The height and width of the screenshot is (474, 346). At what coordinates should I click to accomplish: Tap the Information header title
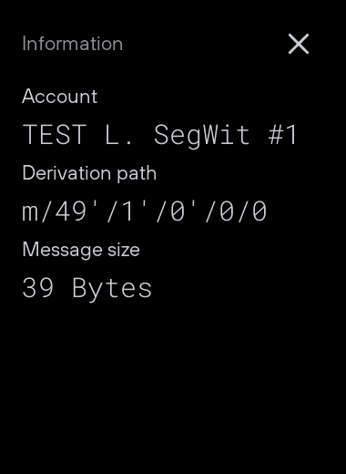pos(73,44)
